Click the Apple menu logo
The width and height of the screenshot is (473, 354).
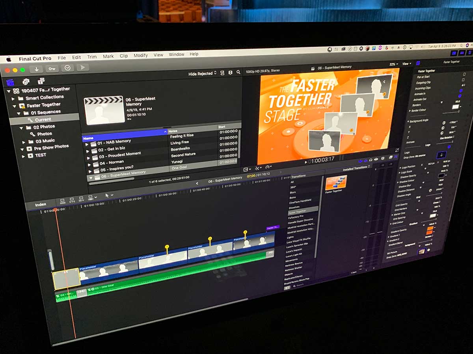click(x=8, y=59)
